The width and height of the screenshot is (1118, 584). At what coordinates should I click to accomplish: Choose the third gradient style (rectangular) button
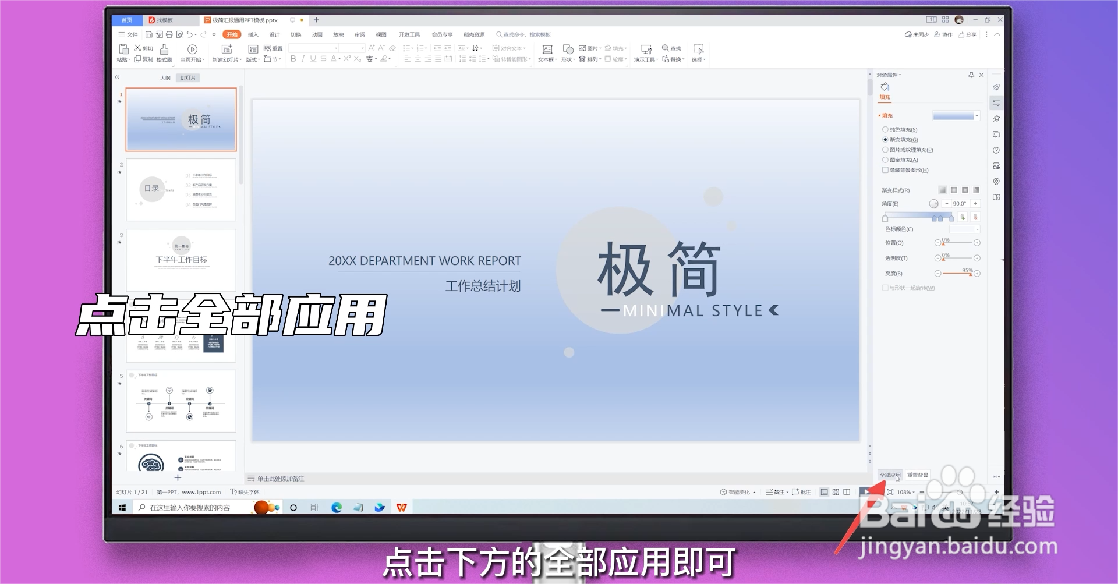(x=965, y=190)
